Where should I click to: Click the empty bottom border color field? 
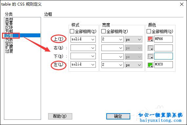(x=163, y=56)
